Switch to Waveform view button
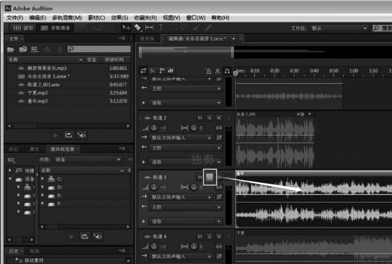Viewport: 392px width, 264px height. [25, 28]
